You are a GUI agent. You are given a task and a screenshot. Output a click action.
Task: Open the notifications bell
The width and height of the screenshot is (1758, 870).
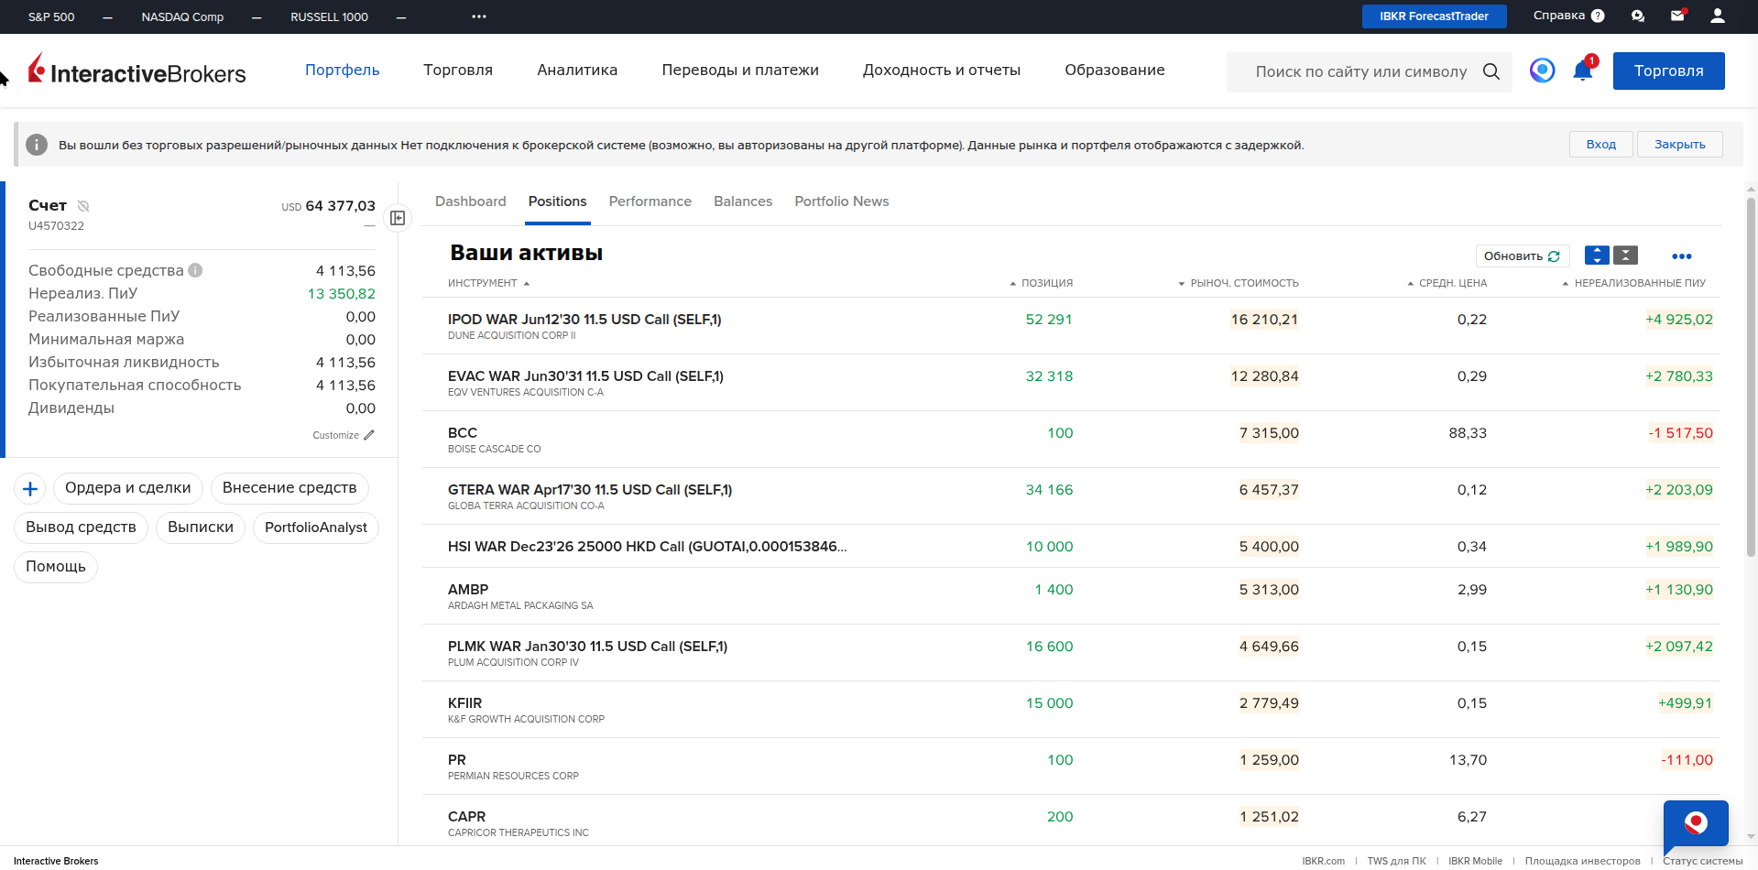click(x=1582, y=71)
